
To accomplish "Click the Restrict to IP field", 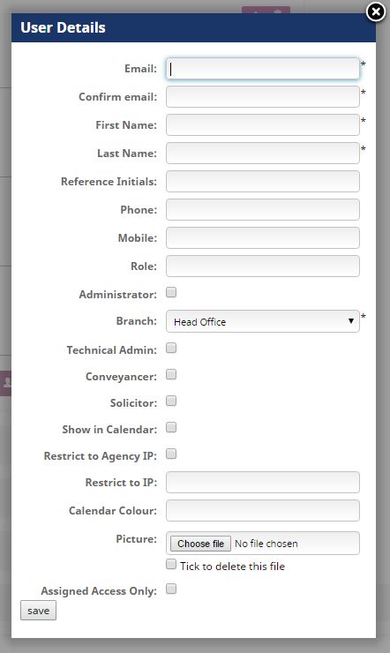I will point(263,483).
